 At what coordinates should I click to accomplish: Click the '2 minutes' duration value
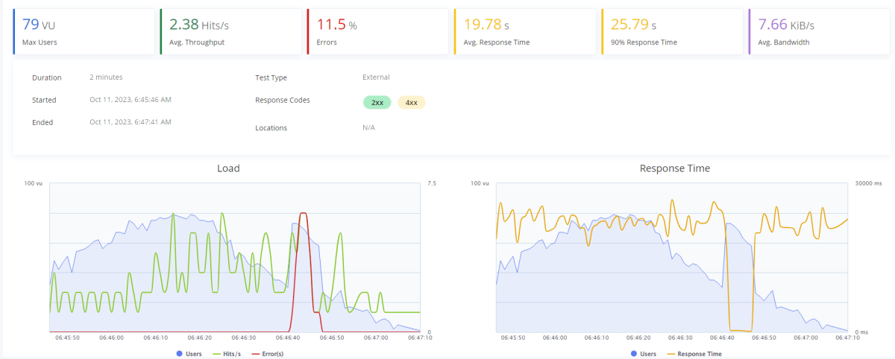point(106,77)
